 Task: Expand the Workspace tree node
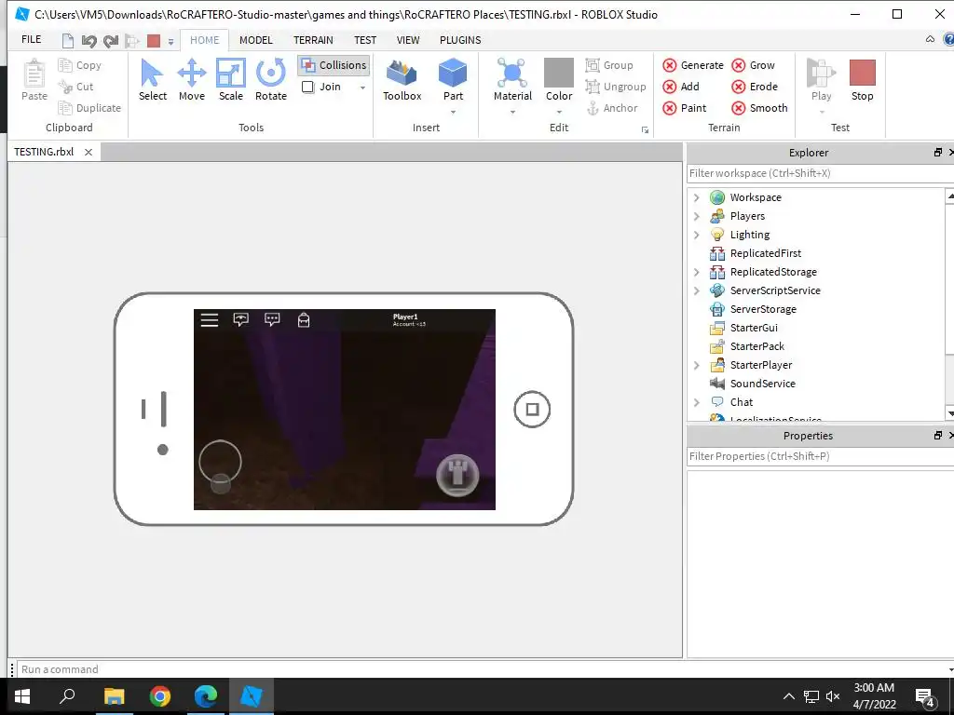(x=697, y=197)
